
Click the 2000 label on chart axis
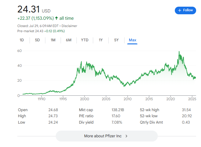(x=84, y=99)
